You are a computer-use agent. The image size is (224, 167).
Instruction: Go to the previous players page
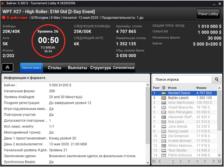click(160, 161)
